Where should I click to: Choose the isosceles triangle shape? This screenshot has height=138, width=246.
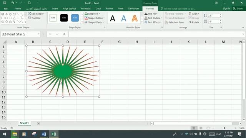pos(14,18)
